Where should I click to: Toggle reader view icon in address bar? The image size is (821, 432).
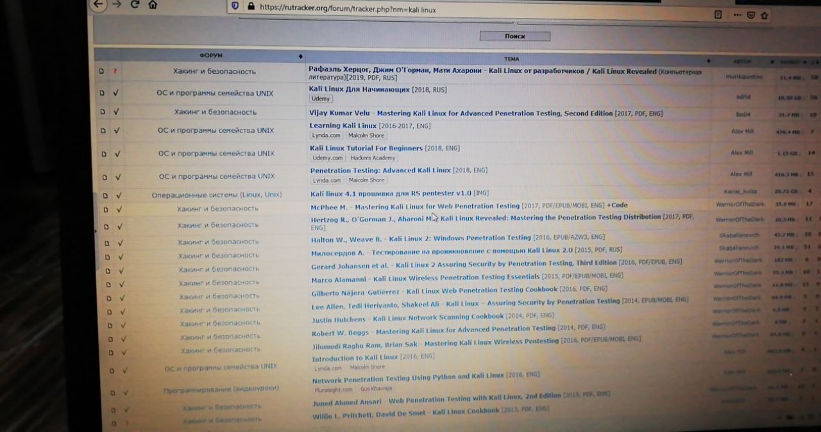718,14
